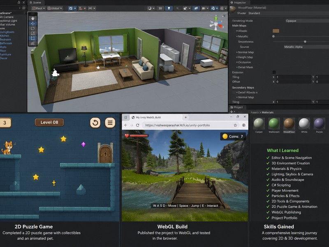Image resolution: width=329 pixels, height=247 pixels.
Task: Click the orange cat character in puzzle game
Action: click(7, 148)
